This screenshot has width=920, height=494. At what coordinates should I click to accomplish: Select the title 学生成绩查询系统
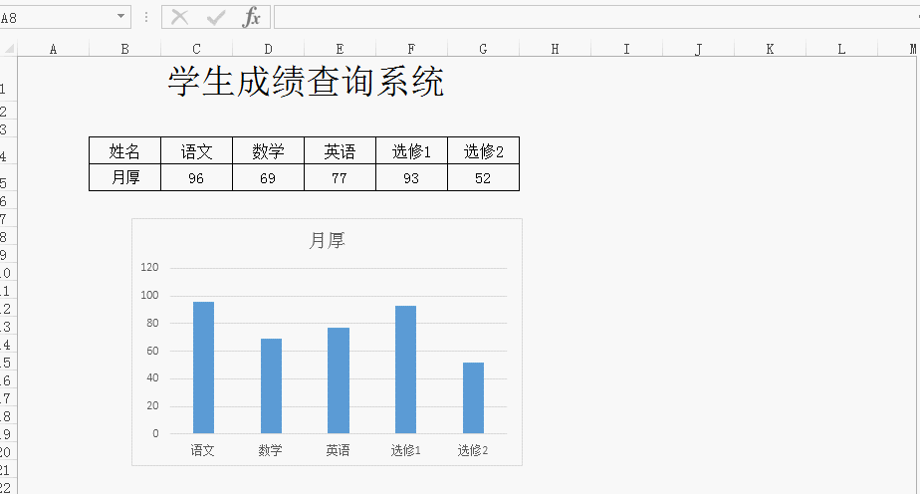[306, 81]
